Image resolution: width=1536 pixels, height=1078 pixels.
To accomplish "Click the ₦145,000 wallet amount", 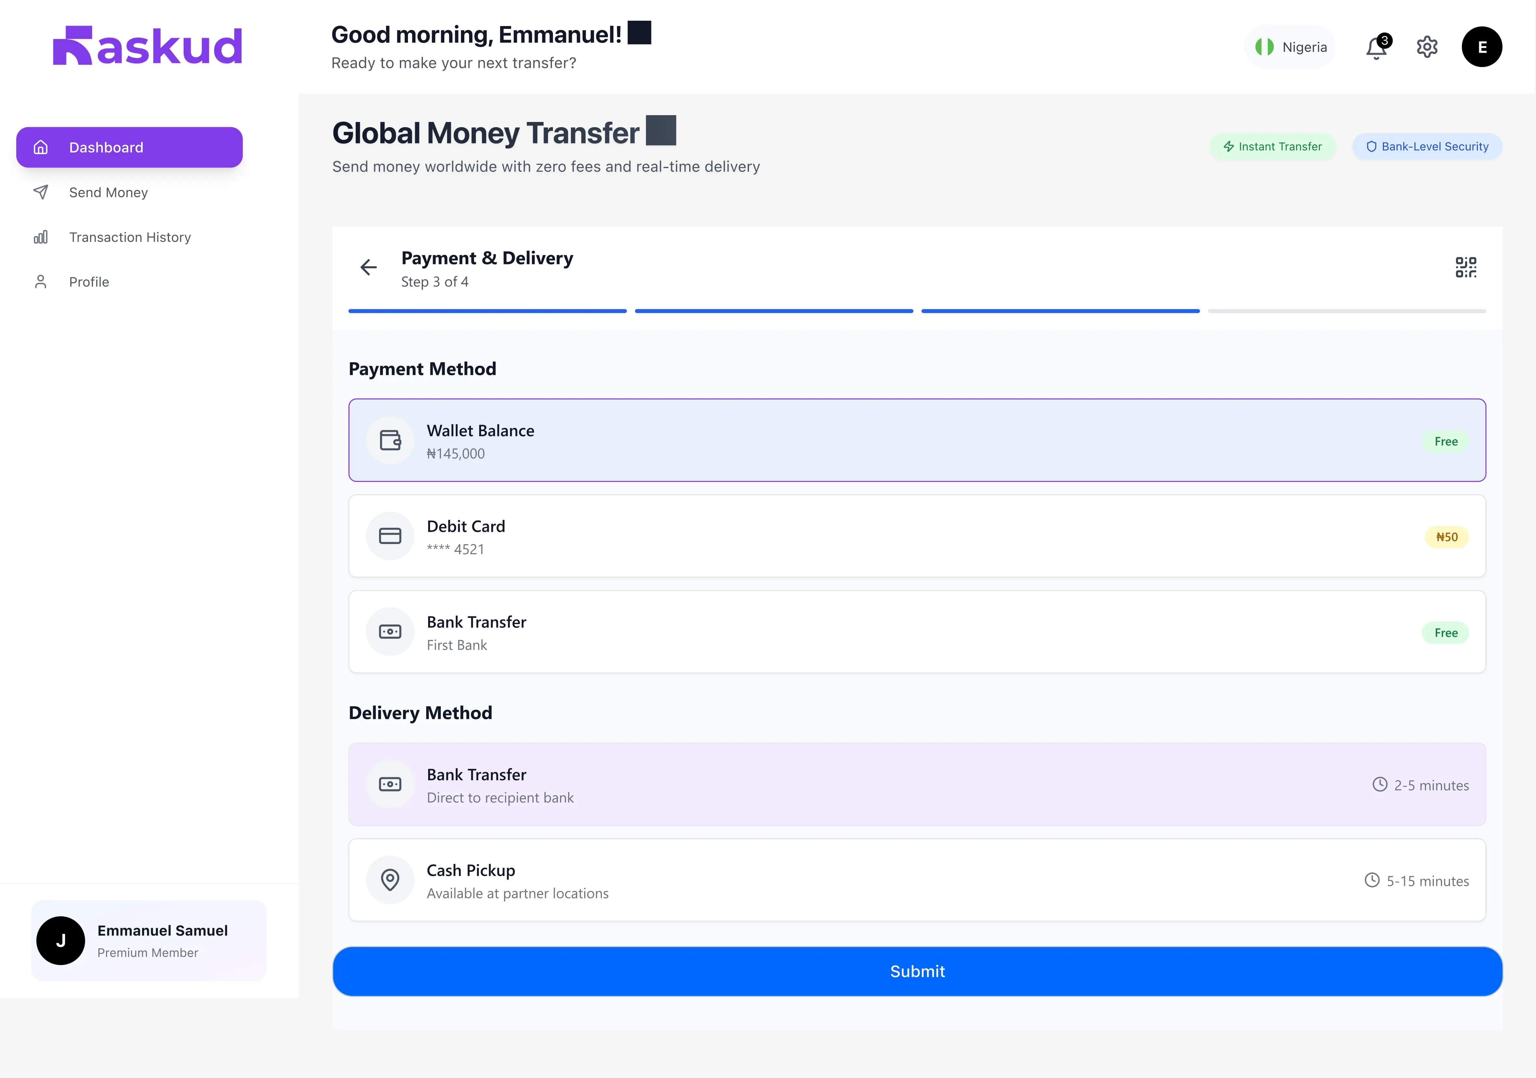I will pyautogui.click(x=455, y=454).
